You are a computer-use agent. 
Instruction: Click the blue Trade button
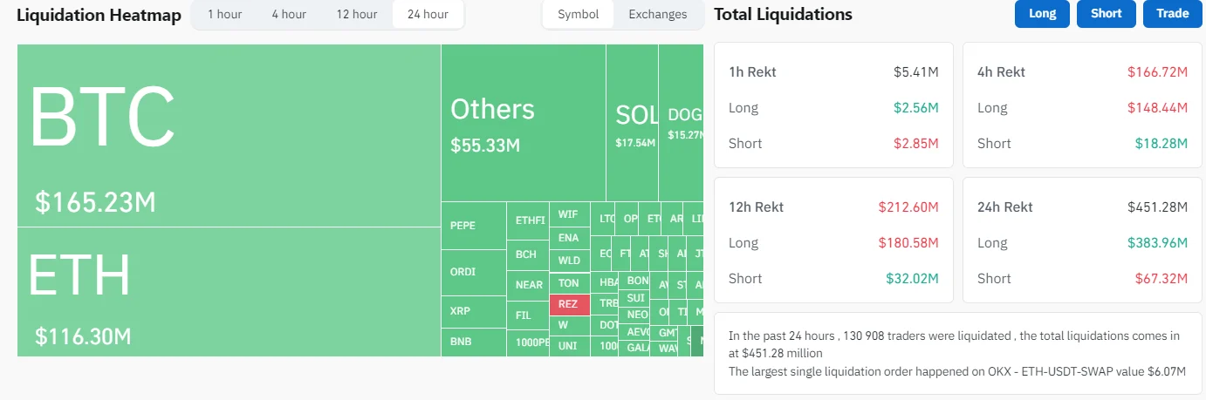click(x=1172, y=14)
